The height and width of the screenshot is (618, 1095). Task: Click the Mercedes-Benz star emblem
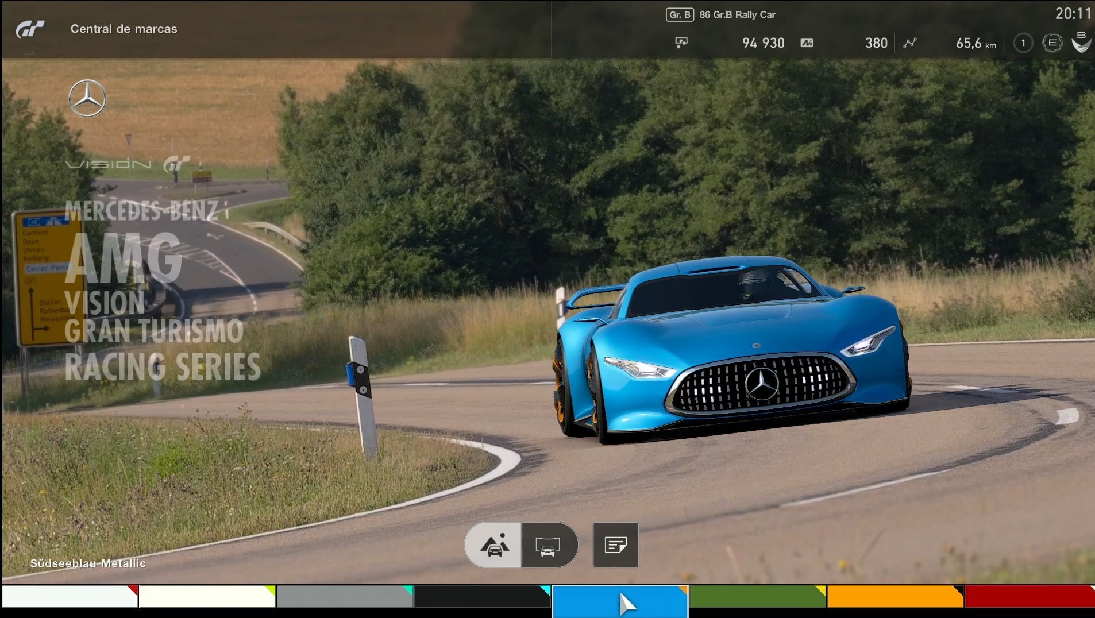87,98
